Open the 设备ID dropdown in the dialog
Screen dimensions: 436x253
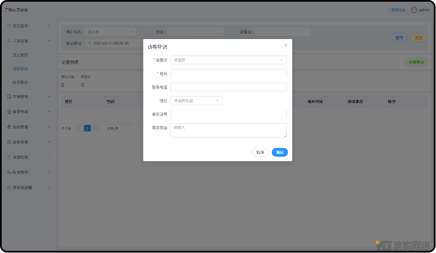tap(228, 60)
